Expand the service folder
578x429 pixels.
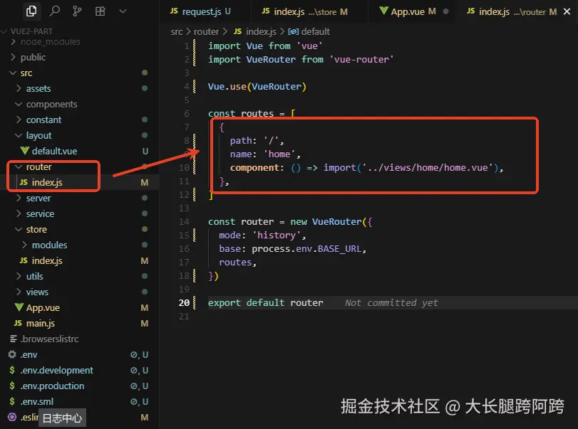40,213
